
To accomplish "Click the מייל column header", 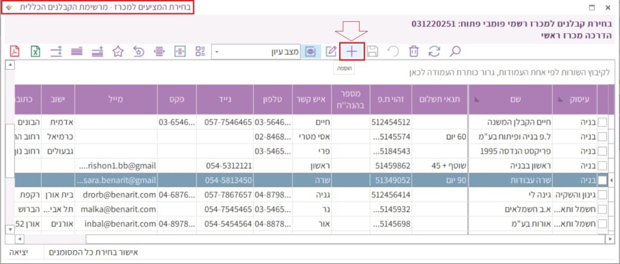I will [115, 99].
